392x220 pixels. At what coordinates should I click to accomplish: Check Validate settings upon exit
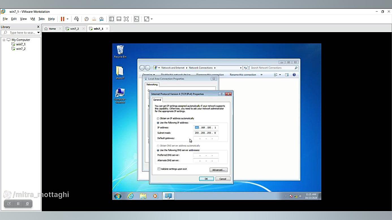coord(159,169)
